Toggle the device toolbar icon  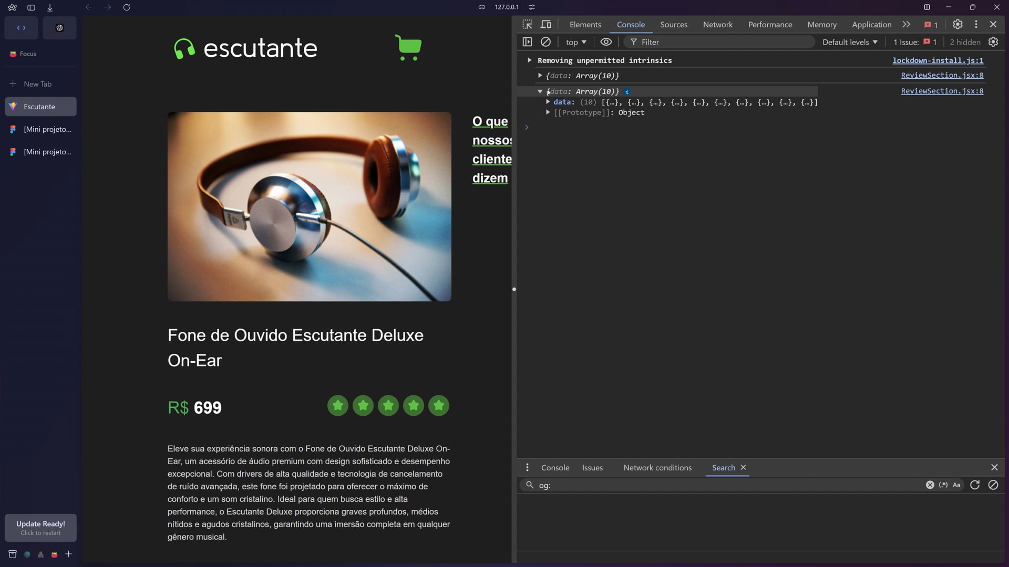click(546, 24)
